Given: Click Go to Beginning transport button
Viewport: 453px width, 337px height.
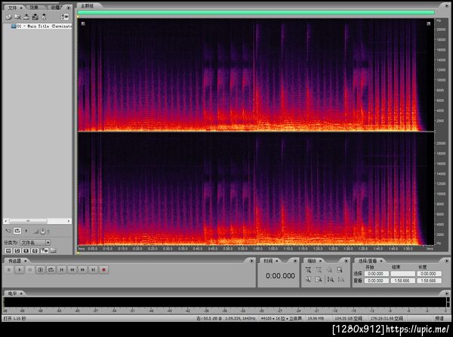Looking at the screenshot, I should click(62, 270).
